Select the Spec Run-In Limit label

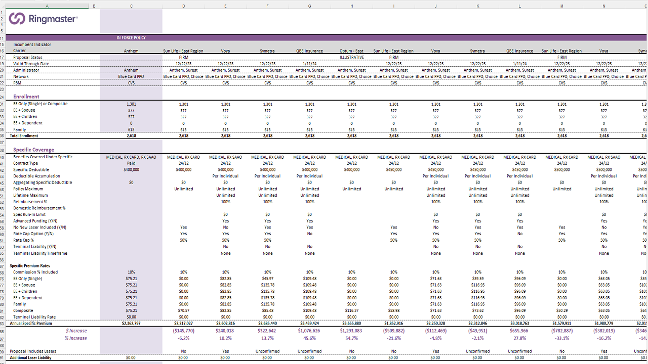click(29, 214)
